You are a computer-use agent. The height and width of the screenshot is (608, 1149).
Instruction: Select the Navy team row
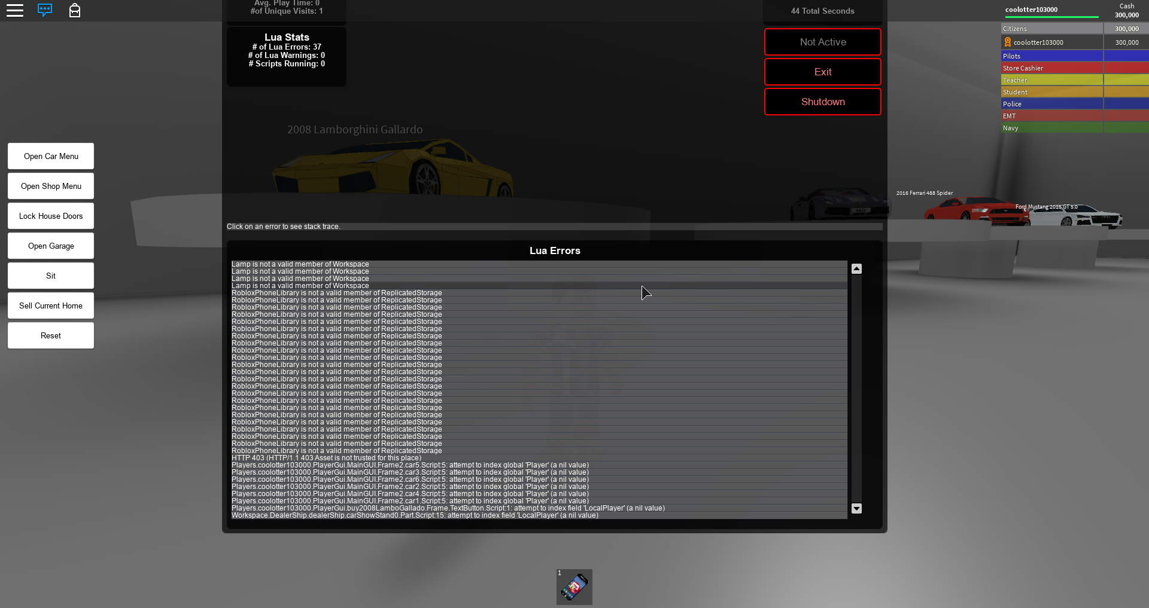pos(1075,128)
